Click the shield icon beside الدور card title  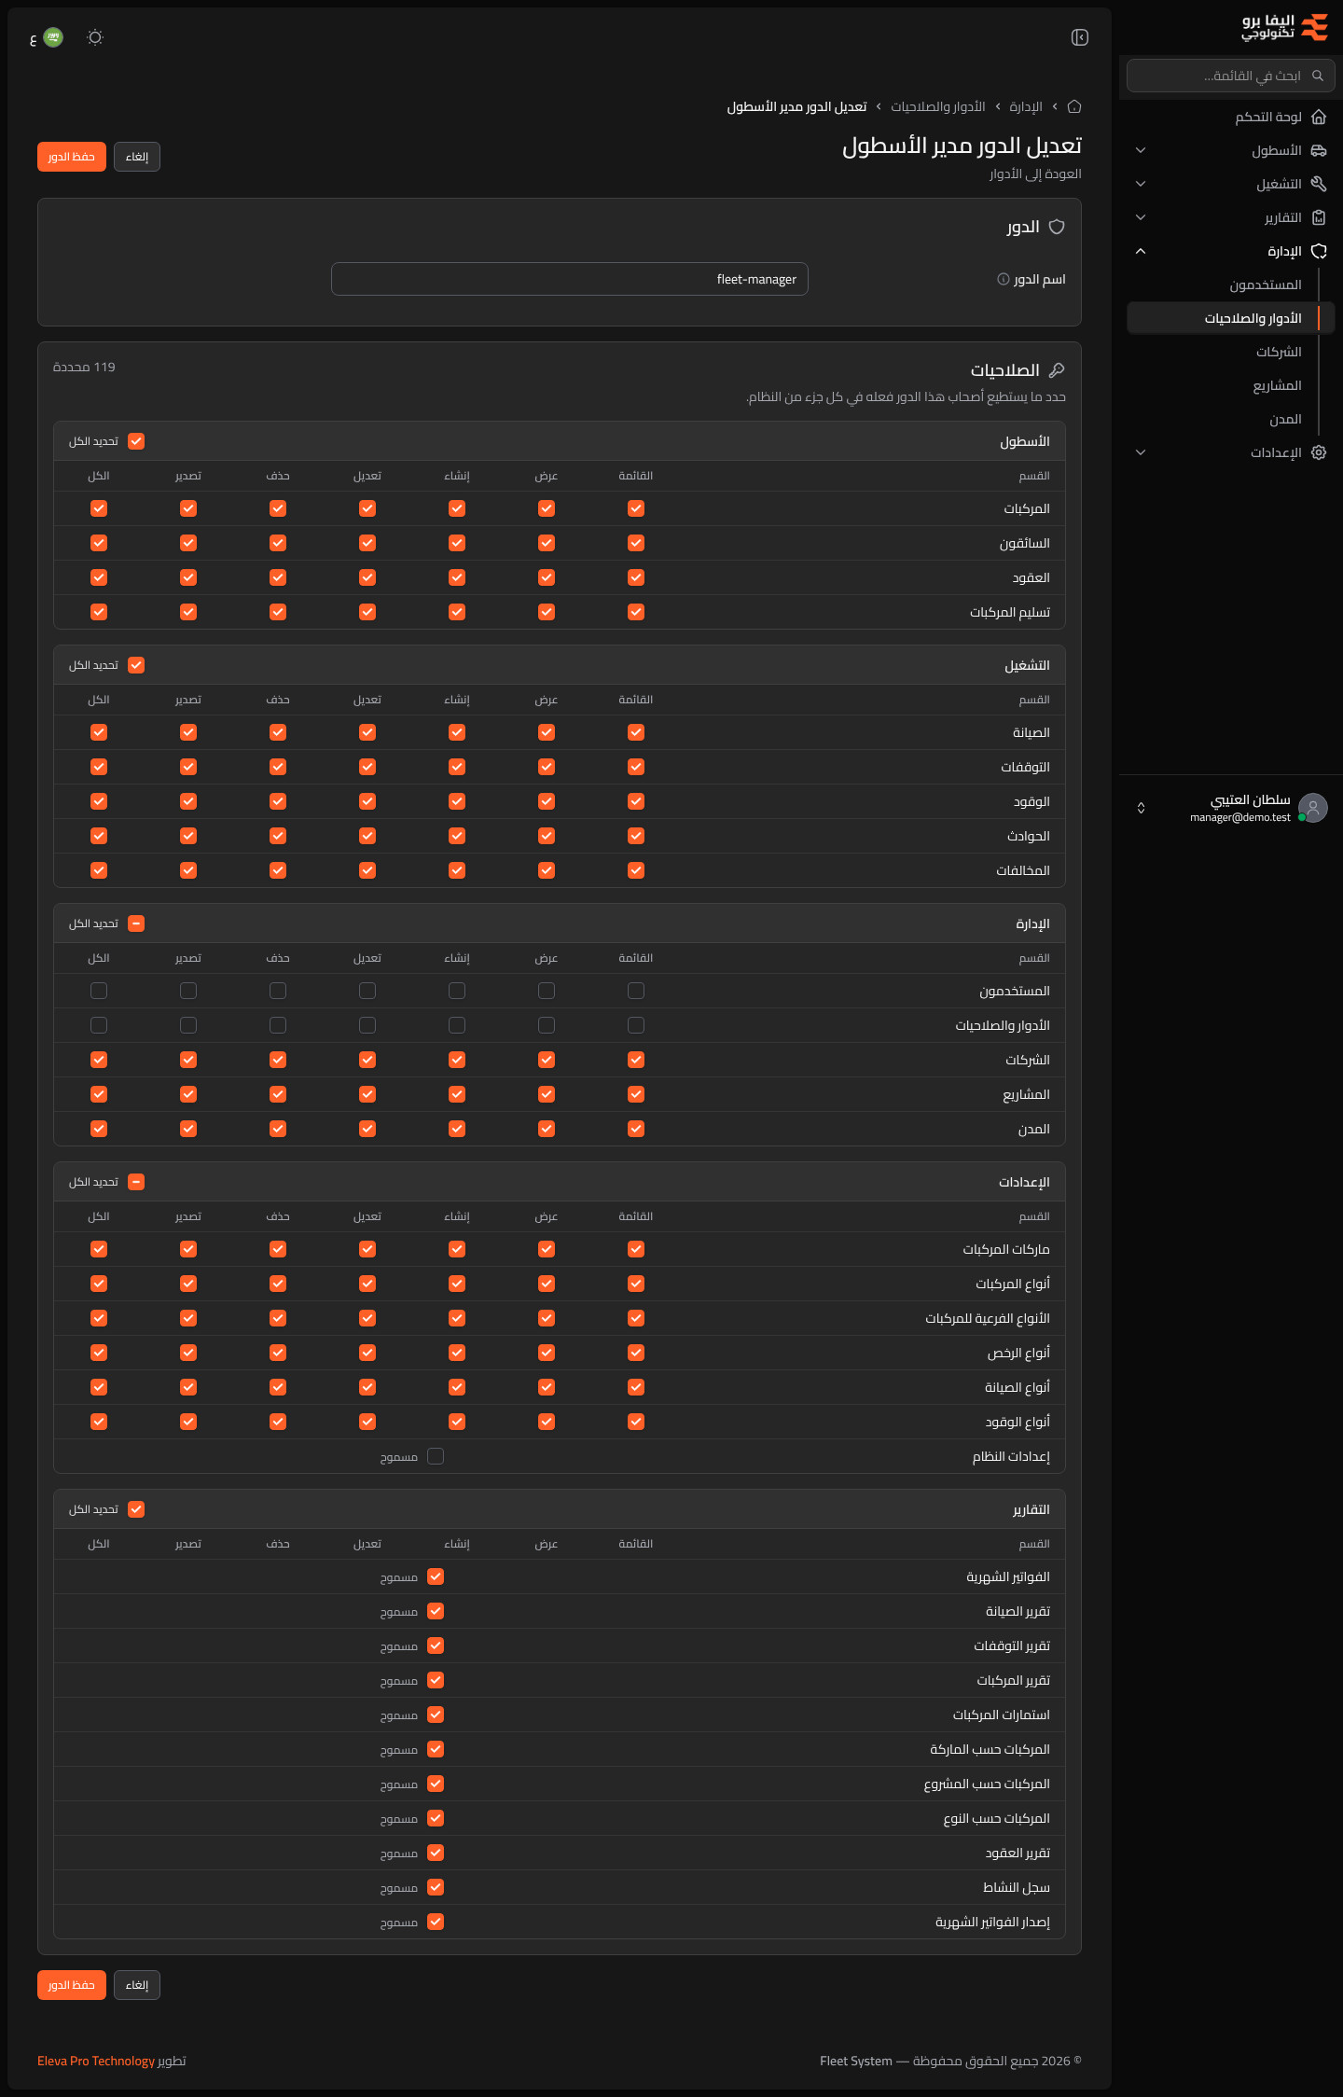pyautogui.click(x=1057, y=227)
